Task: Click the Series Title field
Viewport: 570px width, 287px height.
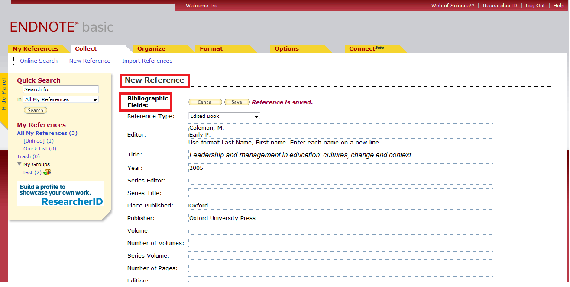Action: coord(340,193)
